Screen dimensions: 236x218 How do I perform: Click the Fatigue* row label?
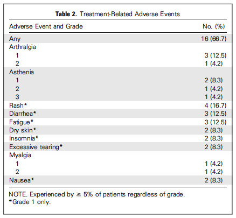click(x=21, y=122)
